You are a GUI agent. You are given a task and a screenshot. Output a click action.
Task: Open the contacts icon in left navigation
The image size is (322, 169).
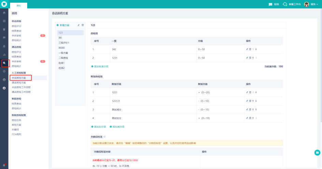(x=4, y=46)
